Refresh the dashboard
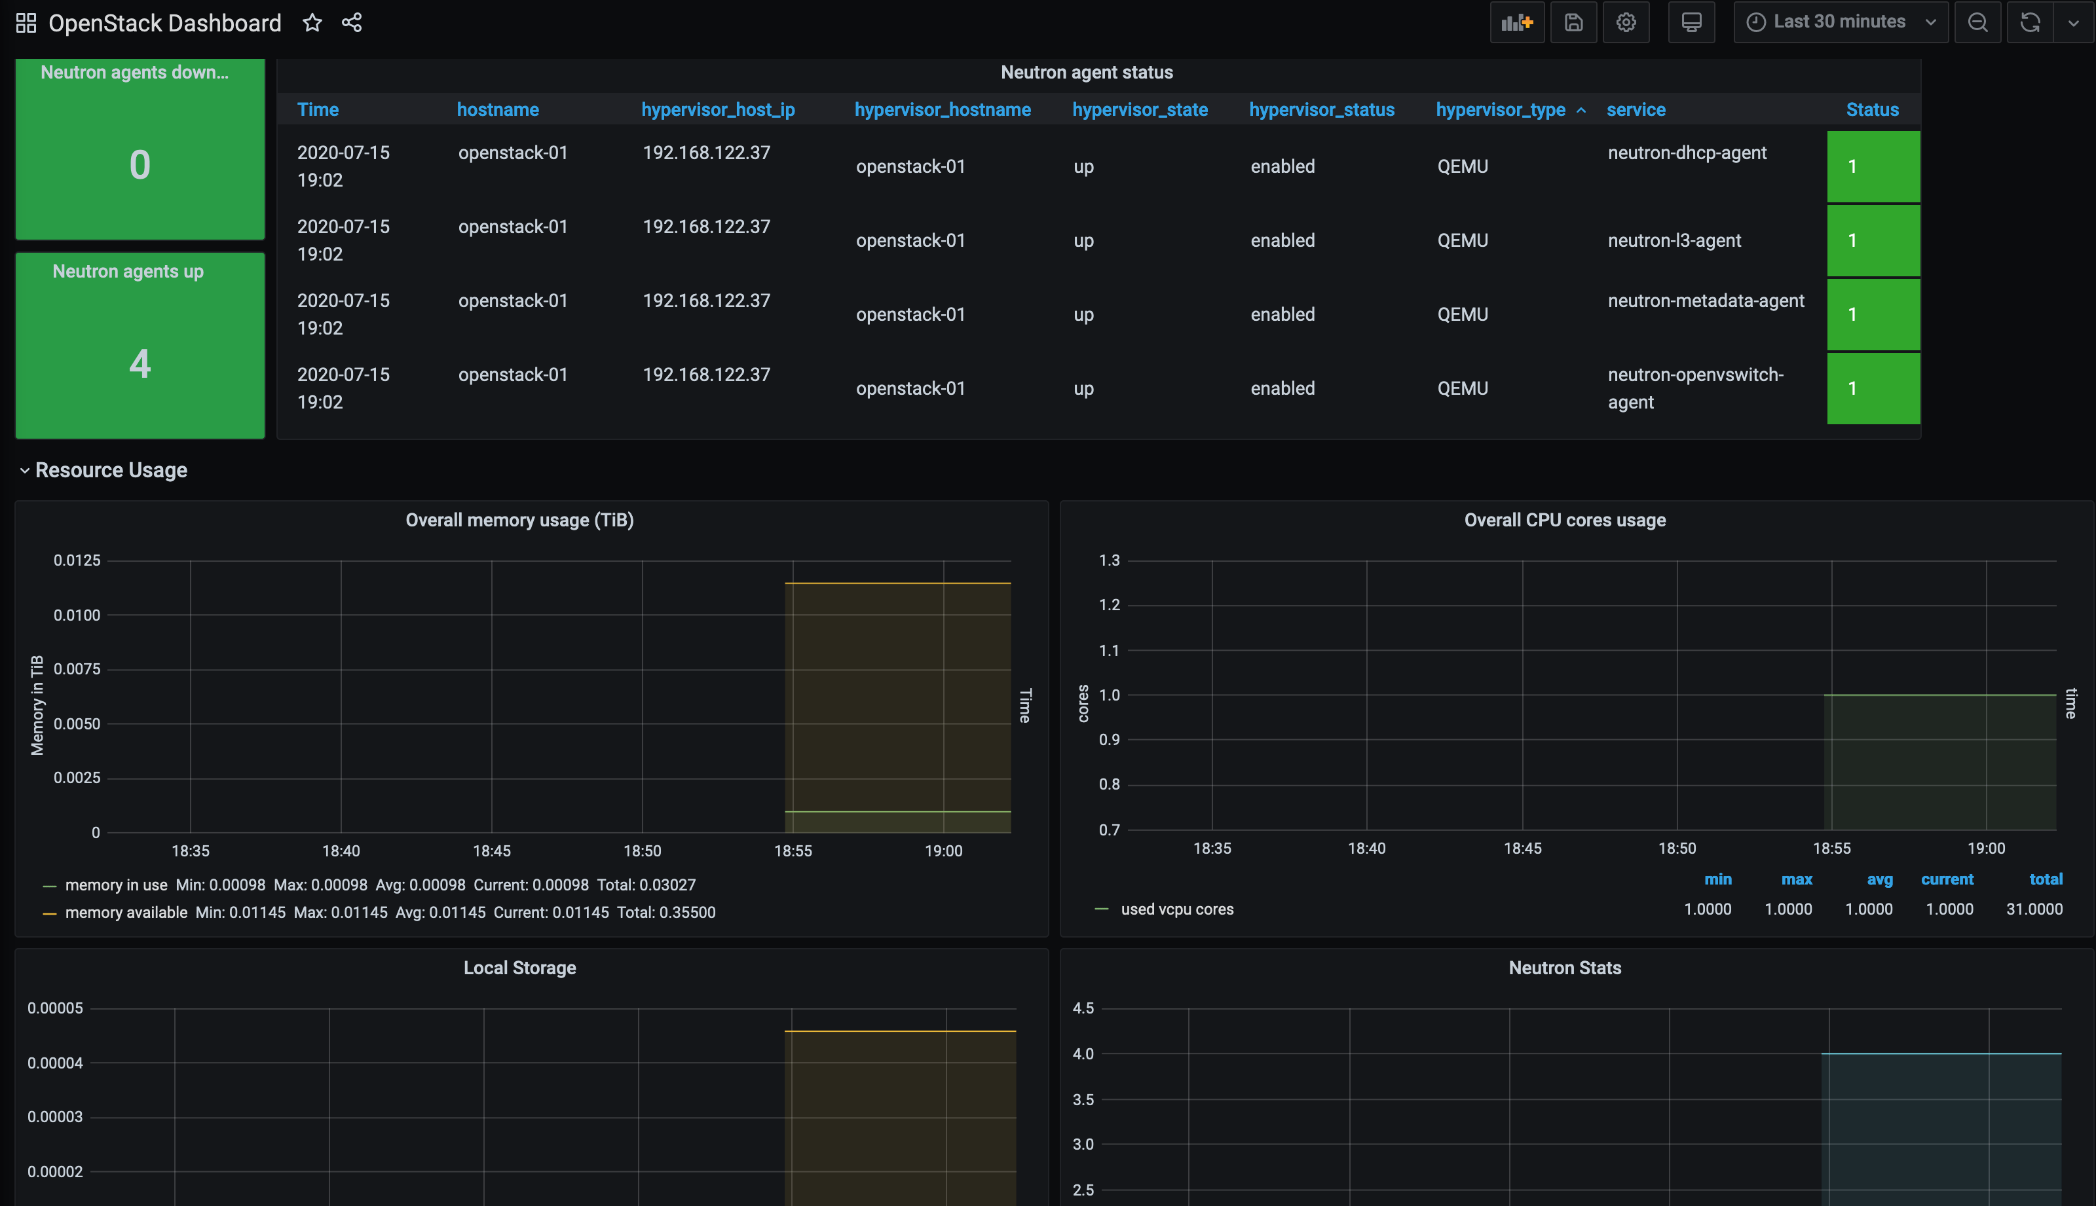This screenshot has width=2096, height=1206. pyautogui.click(x=2029, y=22)
